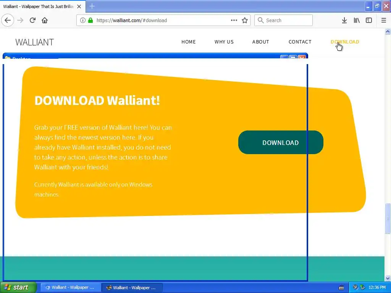Open the downloads arrow panel
This screenshot has width=391, height=293.
point(344,20)
